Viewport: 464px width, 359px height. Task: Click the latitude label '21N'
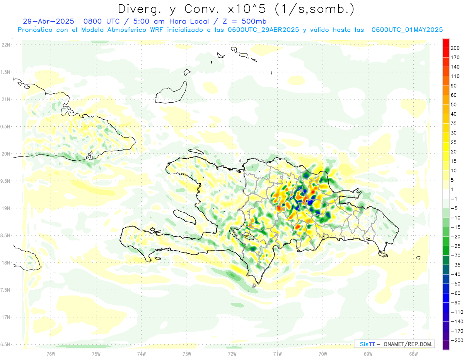click(x=6, y=100)
